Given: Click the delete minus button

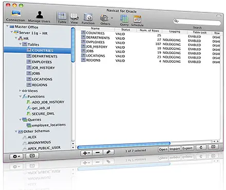Looking at the screenshot, I should pyautogui.click(x=98, y=152).
